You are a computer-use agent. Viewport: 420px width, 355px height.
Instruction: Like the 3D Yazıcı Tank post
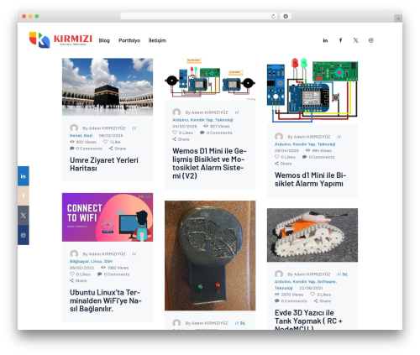[x=312, y=295]
